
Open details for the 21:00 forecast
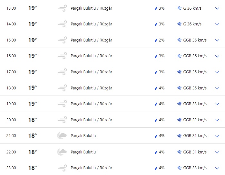click(217, 136)
